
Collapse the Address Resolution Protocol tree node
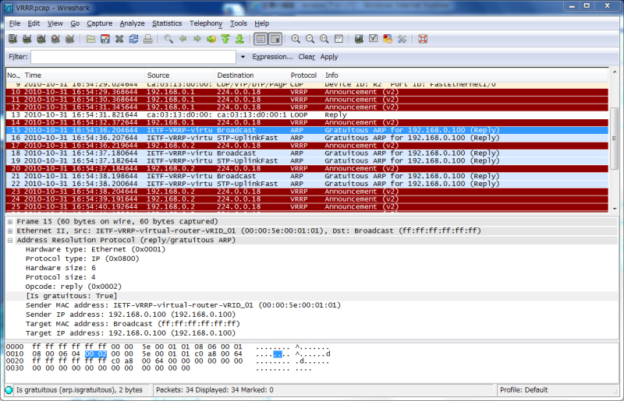9,241
